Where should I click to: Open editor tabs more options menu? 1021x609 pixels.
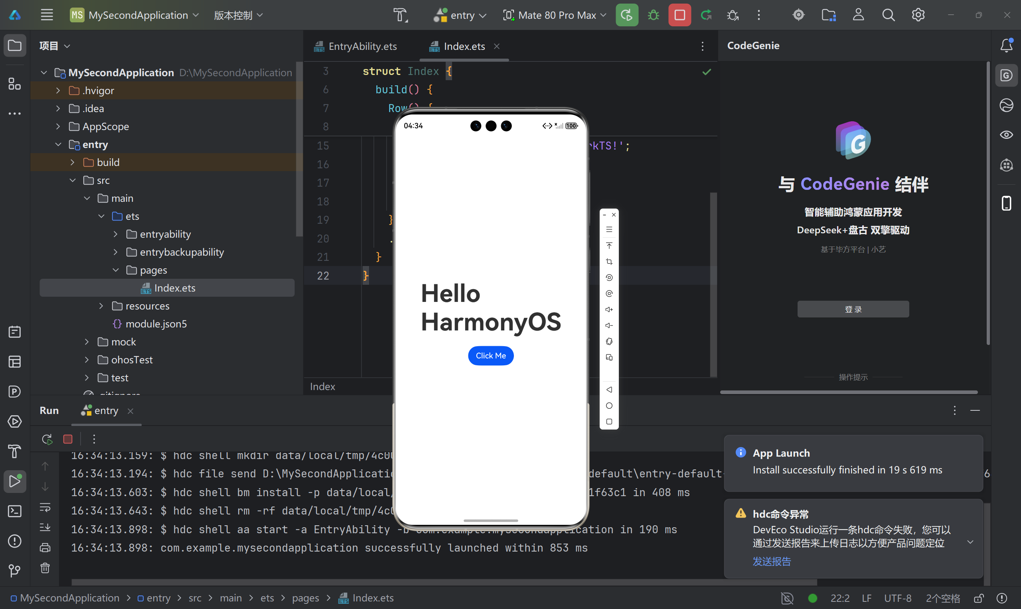point(703,46)
